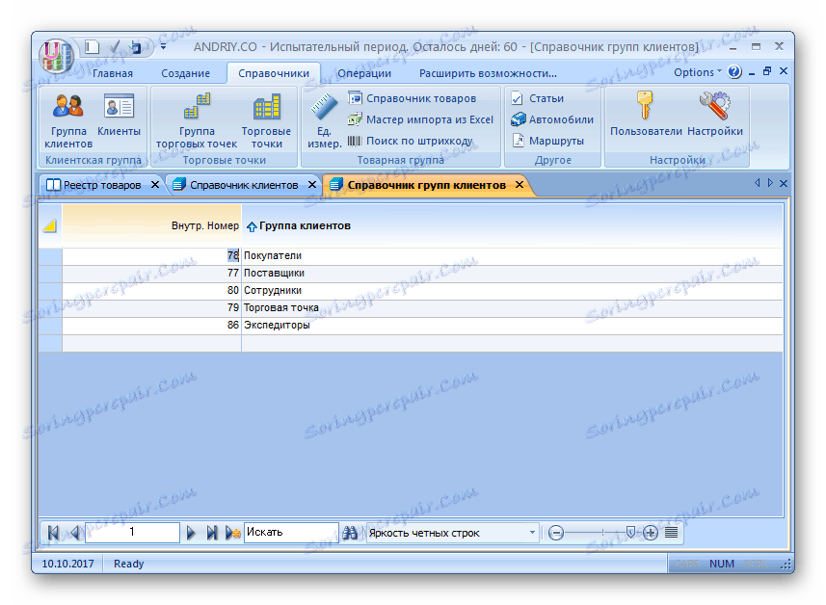Click the new document quick access icon
This screenshot has height=605, width=826.
point(93,47)
